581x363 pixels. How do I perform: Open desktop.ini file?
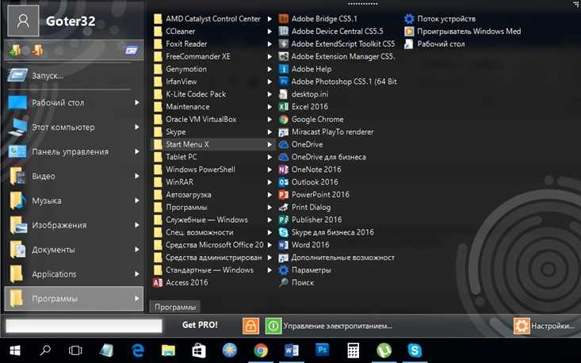point(303,94)
